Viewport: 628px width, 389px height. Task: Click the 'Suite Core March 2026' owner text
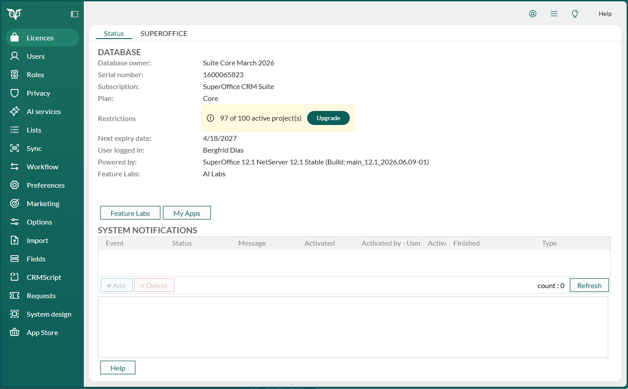[x=239, y=63]
